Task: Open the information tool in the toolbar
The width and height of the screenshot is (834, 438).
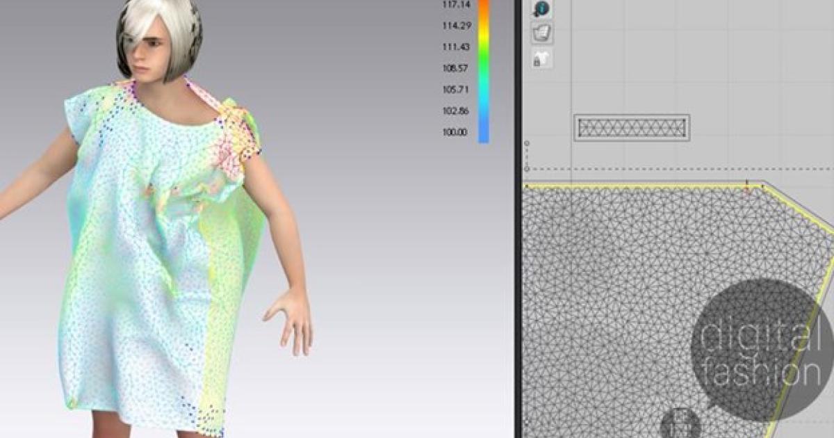Action: 542,9
